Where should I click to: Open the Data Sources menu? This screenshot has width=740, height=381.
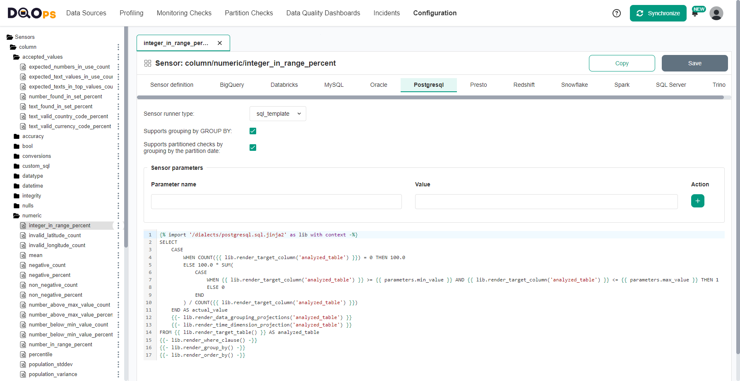(86, 13)
